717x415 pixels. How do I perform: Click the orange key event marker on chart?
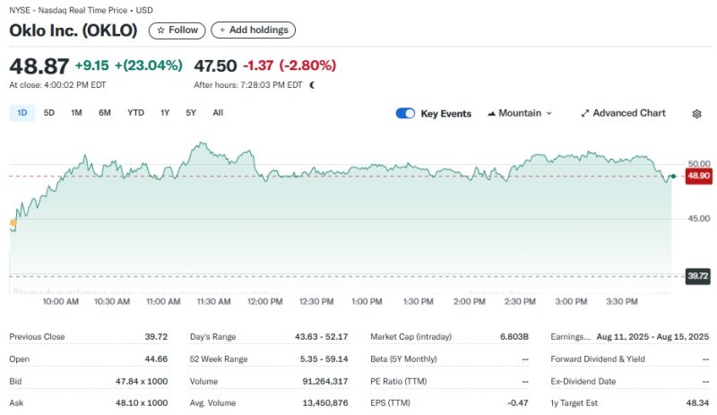pyautogui.click(x=13, y=222)
